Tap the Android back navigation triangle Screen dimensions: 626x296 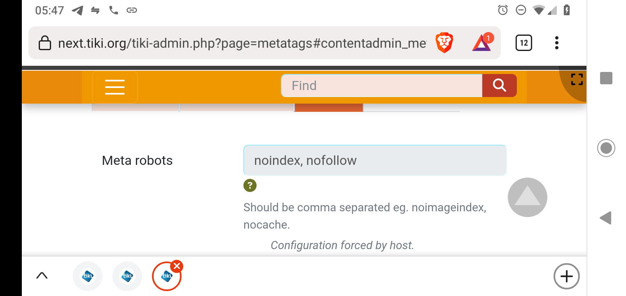pyautogui.click(x=605, y=218)
